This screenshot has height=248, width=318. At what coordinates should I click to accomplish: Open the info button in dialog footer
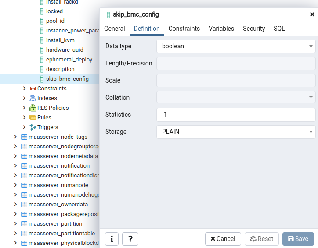(x=112, y=239)
